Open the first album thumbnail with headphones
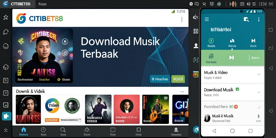276x138 pixels. pos(28,109)
